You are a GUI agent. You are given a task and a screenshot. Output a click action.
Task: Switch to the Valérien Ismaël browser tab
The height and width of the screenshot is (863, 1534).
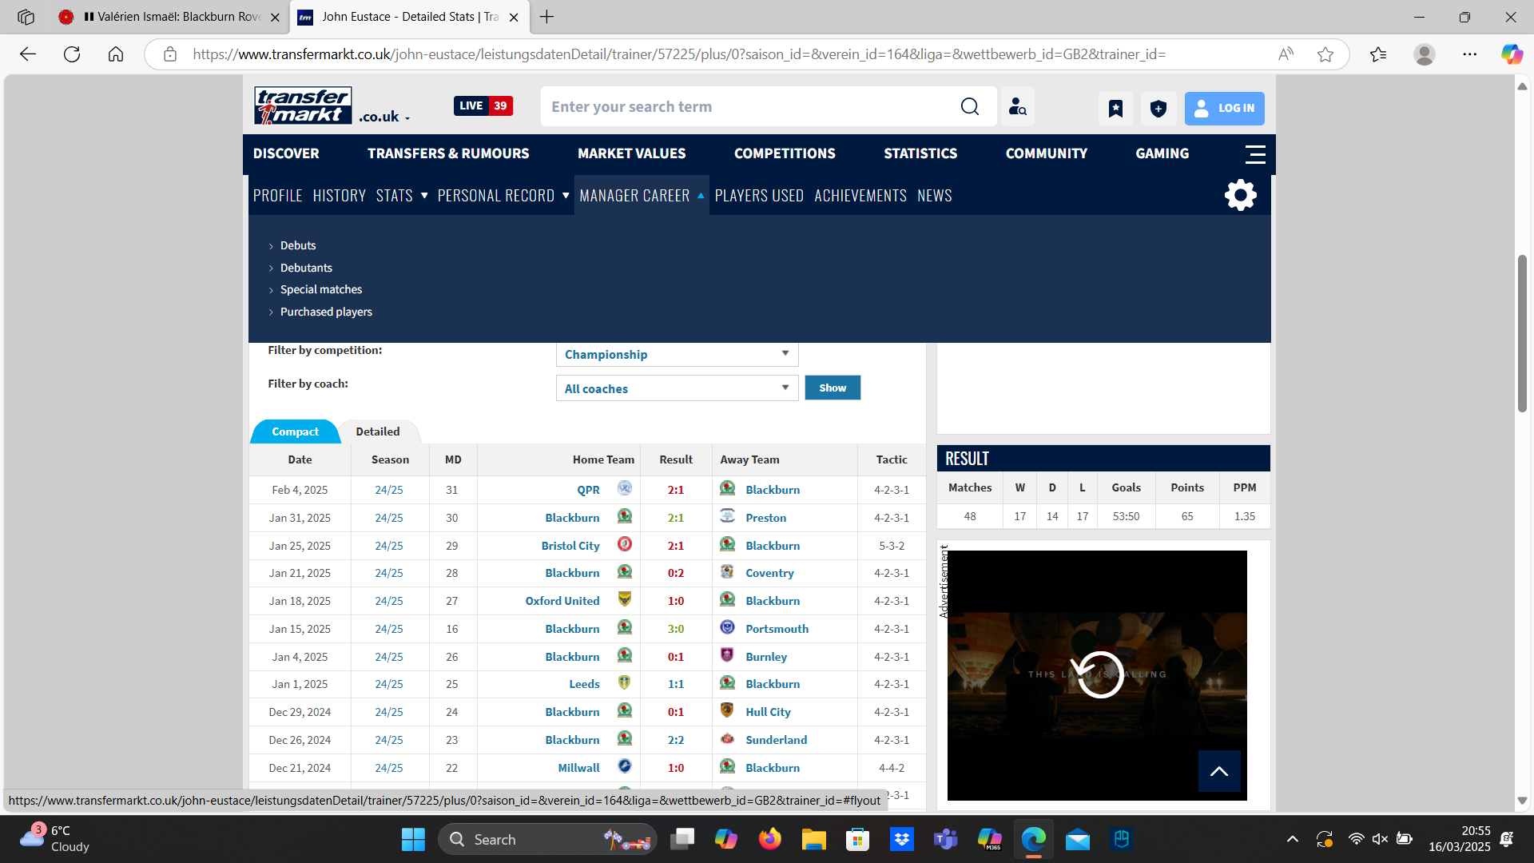click(x=170, y=17)
